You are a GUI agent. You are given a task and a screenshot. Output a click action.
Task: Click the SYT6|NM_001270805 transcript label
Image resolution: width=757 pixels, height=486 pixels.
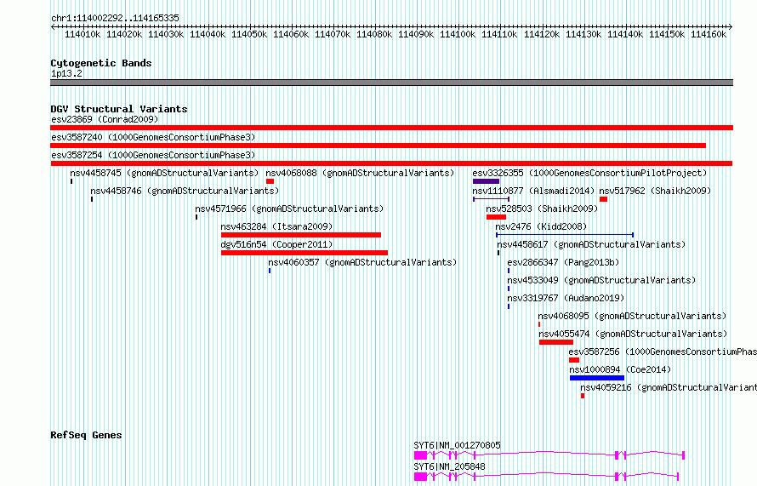coord(458,445)
